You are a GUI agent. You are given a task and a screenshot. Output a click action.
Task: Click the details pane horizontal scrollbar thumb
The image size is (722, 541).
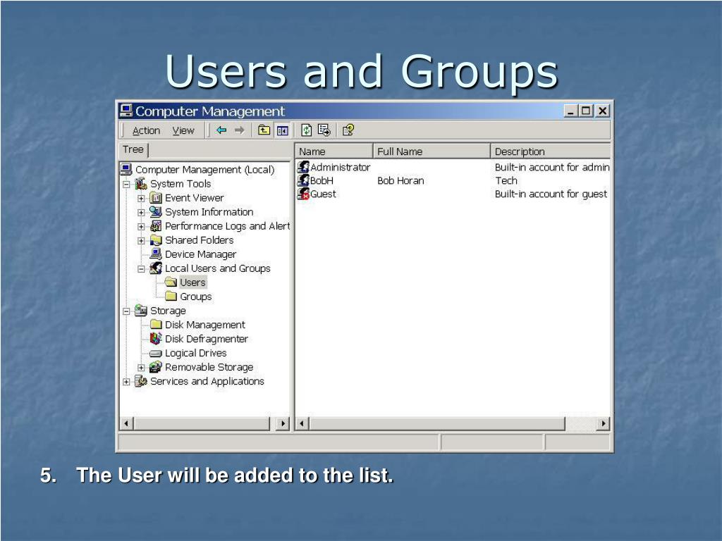436,423
